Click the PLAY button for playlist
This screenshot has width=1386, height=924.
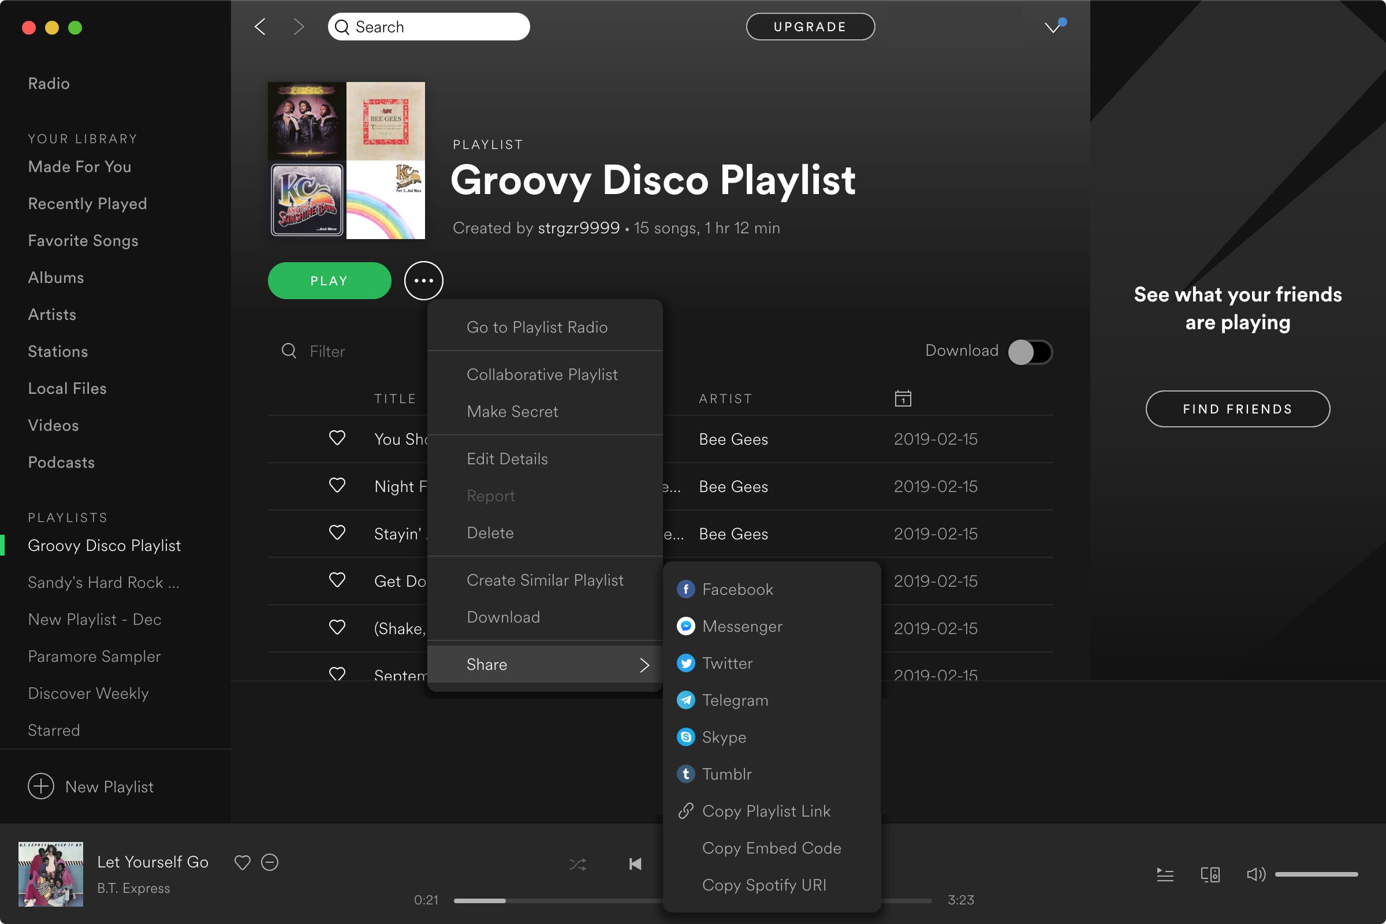point(328,280)
